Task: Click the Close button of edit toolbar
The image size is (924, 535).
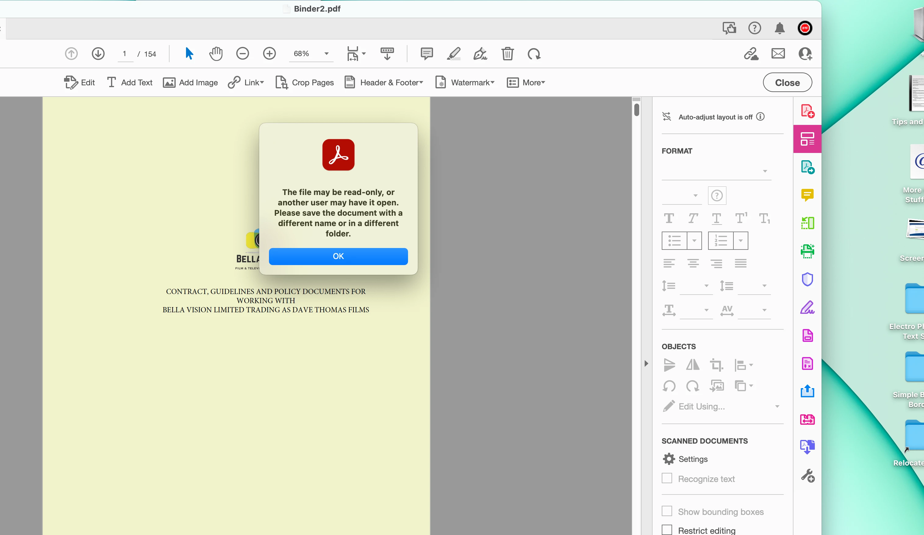Action: tap(787, 83)
